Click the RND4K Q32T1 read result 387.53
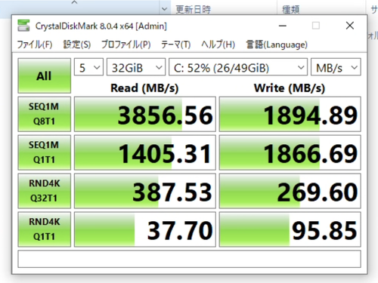This screenshot has height=283, width=378. pyautogui.click(x=145, y=191)
